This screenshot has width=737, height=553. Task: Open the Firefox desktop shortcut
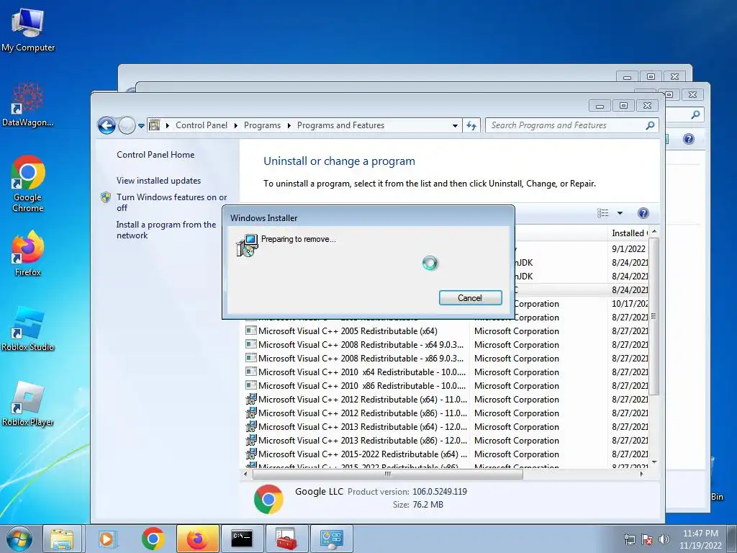pyautogui.click(x=28, y=253)
